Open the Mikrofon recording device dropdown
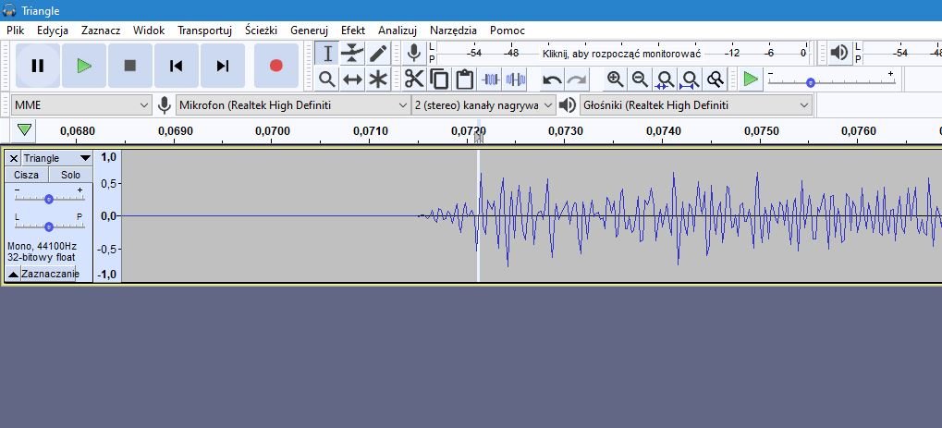The height and width of the screenshot is (428, 942). click(293, 105)
